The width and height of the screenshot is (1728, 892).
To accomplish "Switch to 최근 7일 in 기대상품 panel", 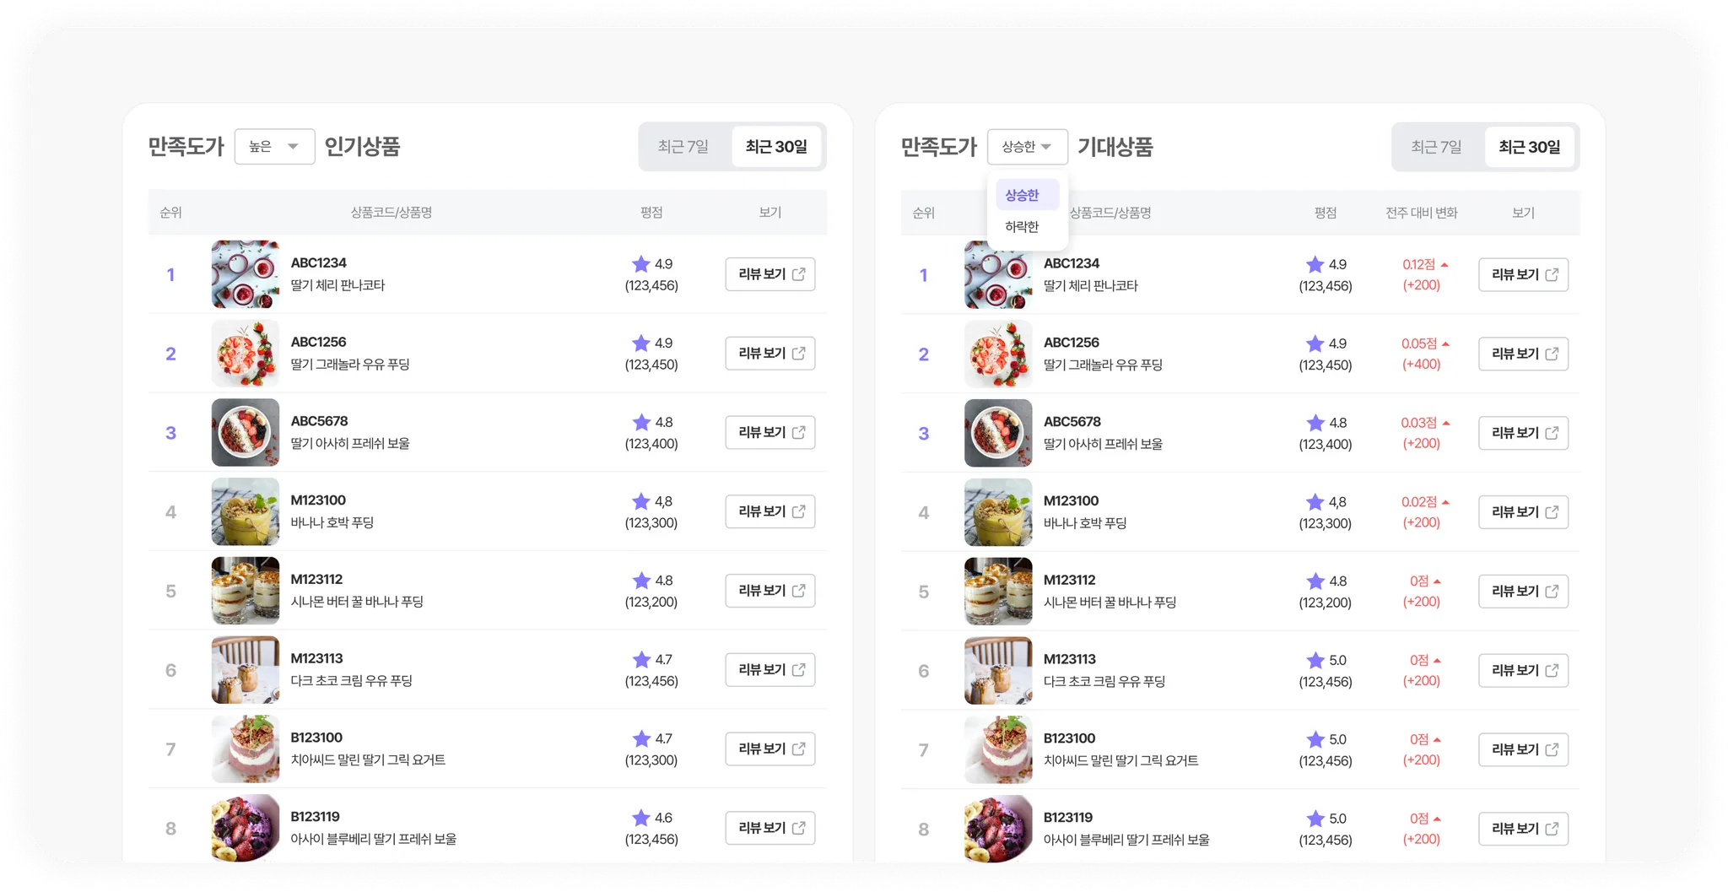I will [1436, 147].
